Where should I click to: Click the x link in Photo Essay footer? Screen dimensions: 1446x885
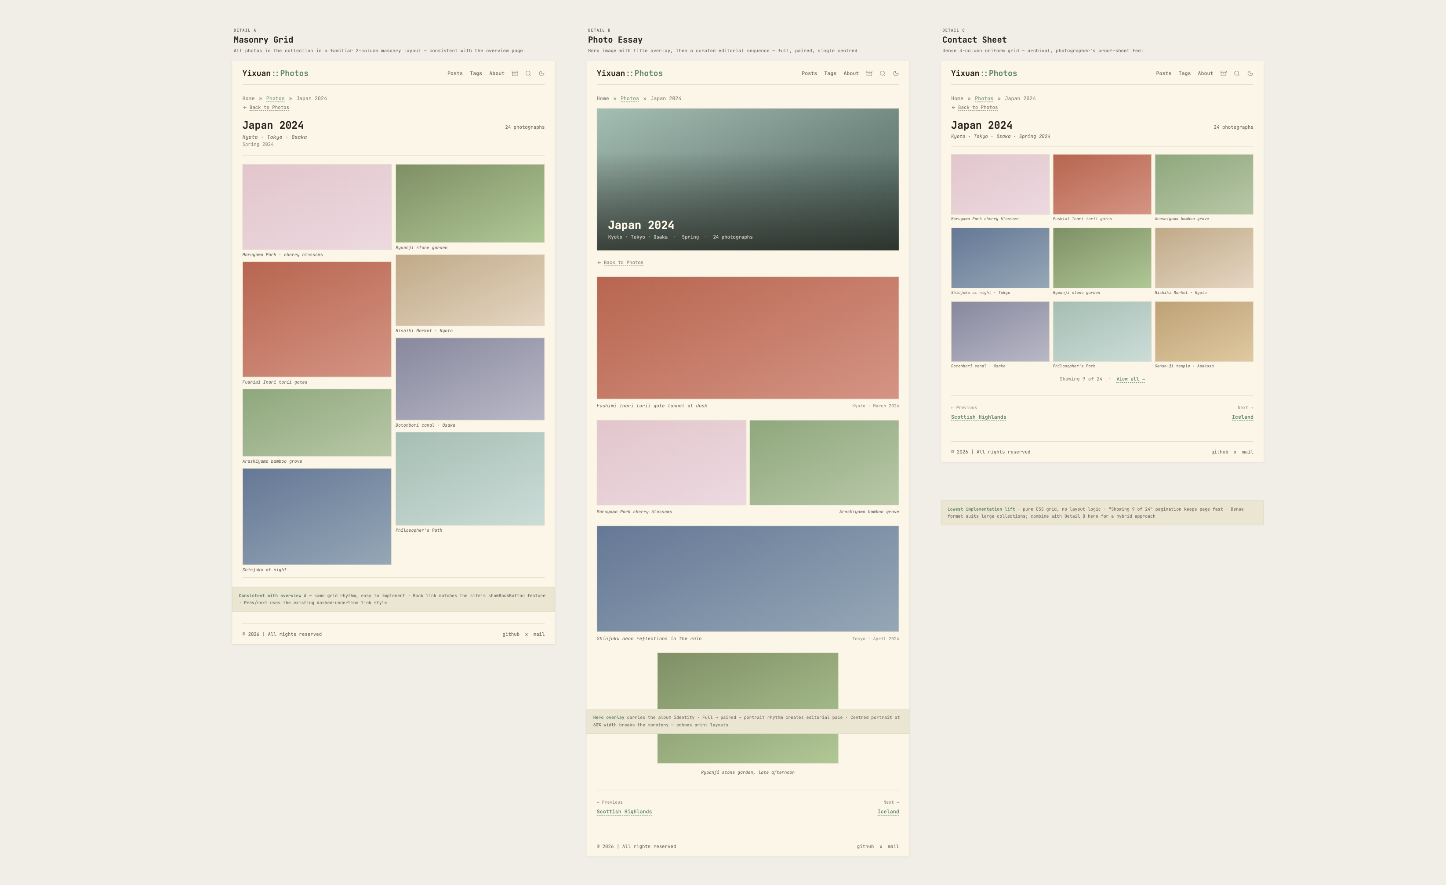[x=880, y=846]
